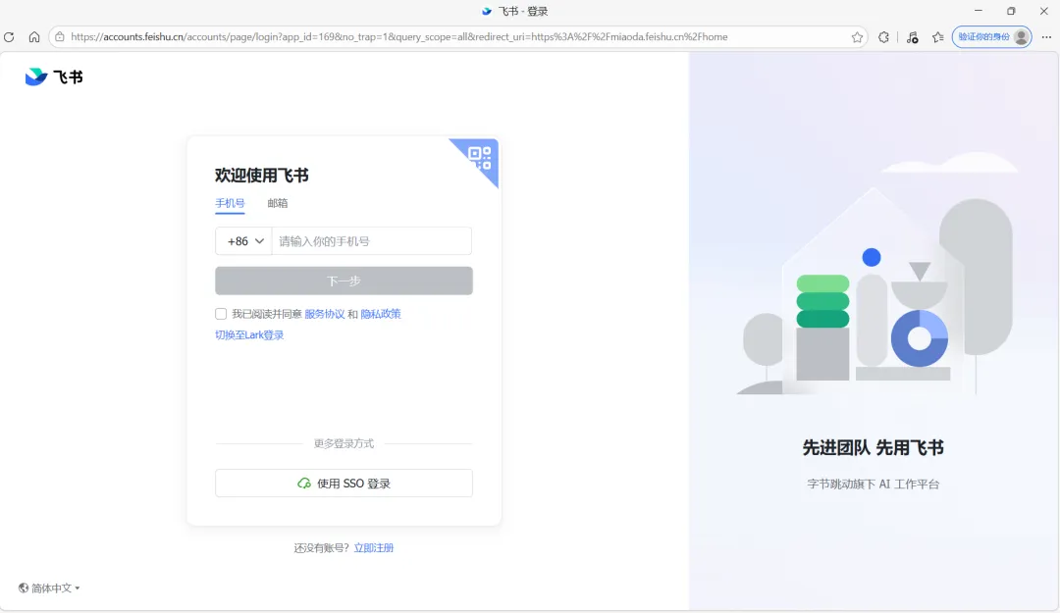Minimize the browser window
Viewport: 1060px width, 613px height.
[979, 11]
